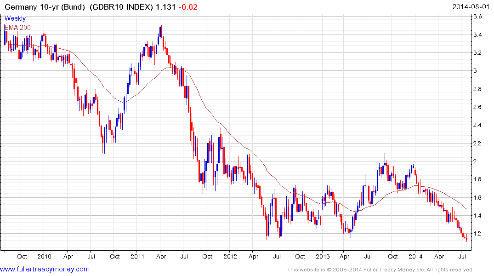Click the chart title 'Germany 10-yr (Bund)'
494x276 pixels.
tap(45, 7)
